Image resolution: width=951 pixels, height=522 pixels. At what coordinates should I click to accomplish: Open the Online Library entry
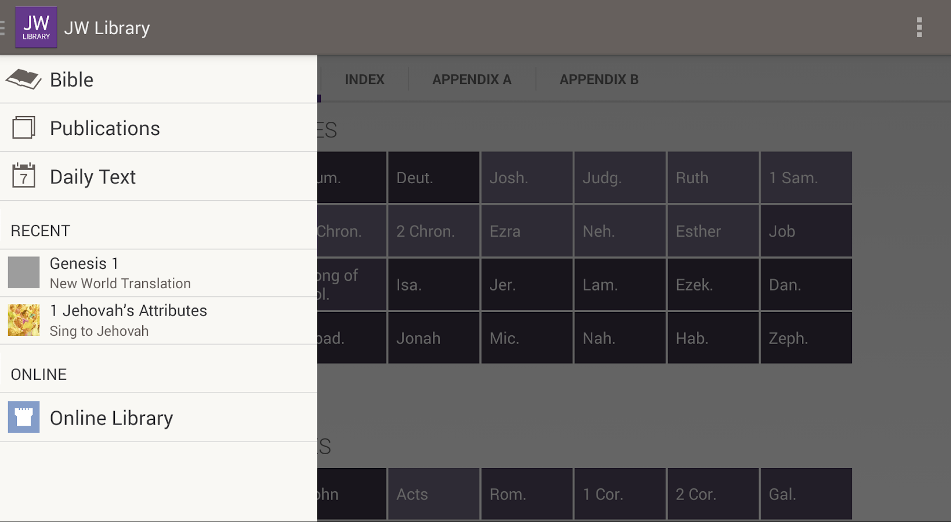pos(111,418)
